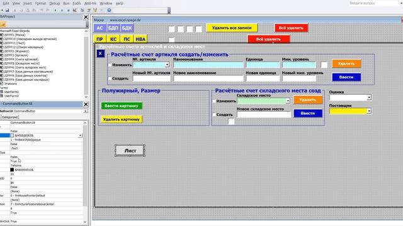Click the Cut icon in the toolbar

pyautogui.click(x=14, y=10)
